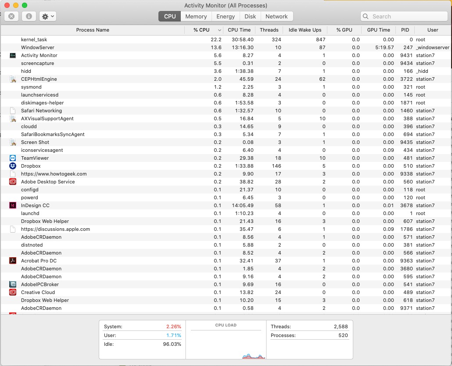Click the Adobe Desktop Service icon

click(13, 182)
